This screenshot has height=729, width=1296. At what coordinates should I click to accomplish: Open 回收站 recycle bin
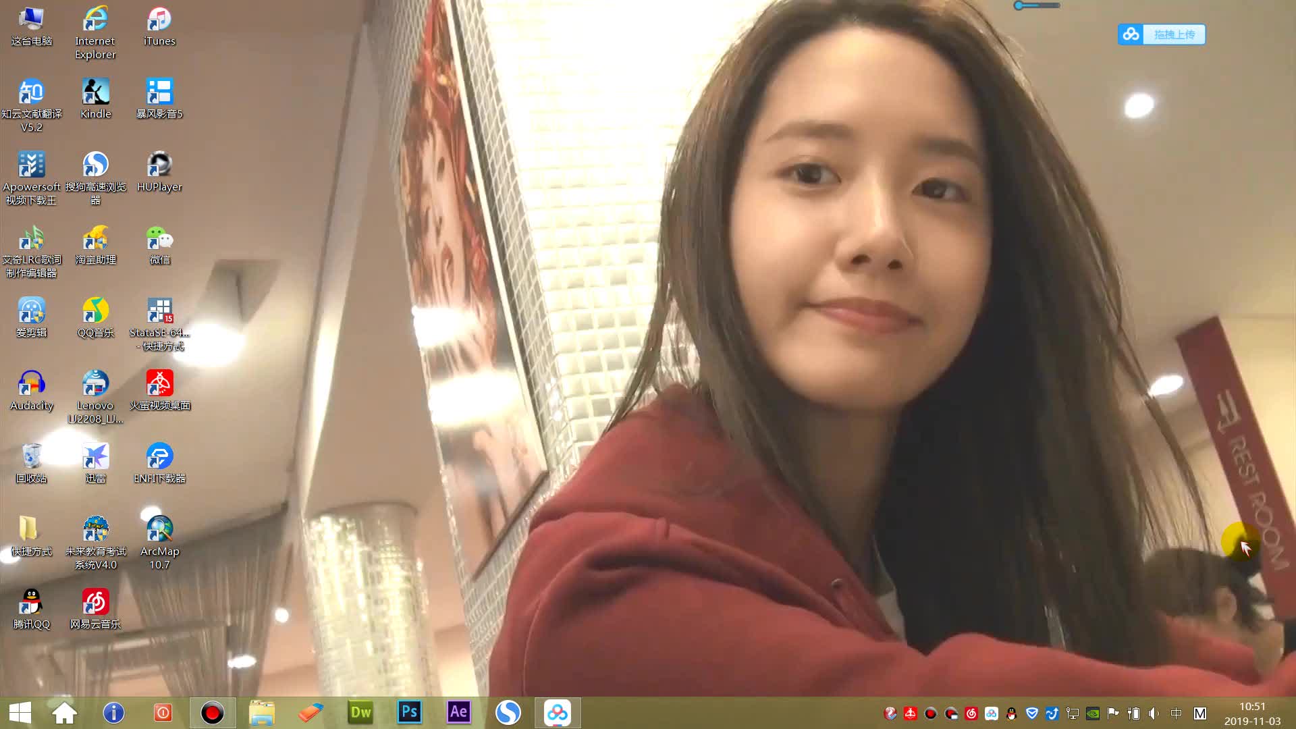click(x=31, y=463)
